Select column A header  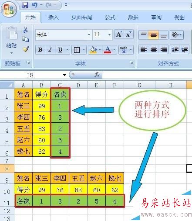tap(23, 85)
